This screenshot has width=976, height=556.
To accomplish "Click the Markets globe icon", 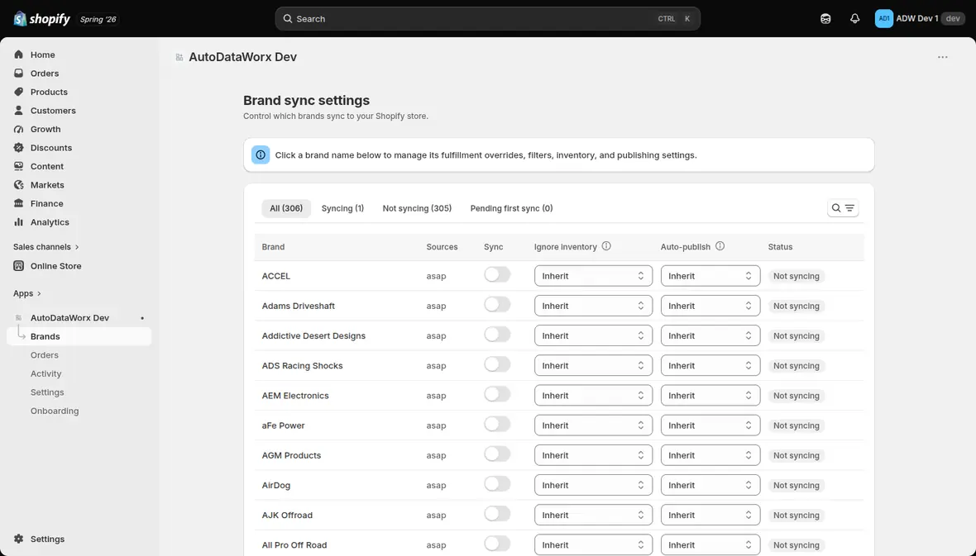I will pyautogui.click(x=19, y=185).
